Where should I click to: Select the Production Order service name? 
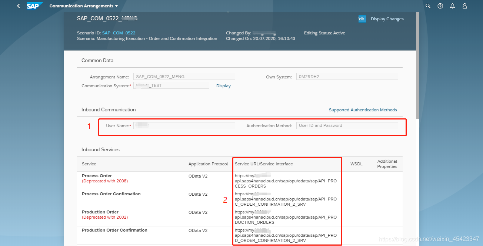[x=100, y=212]
